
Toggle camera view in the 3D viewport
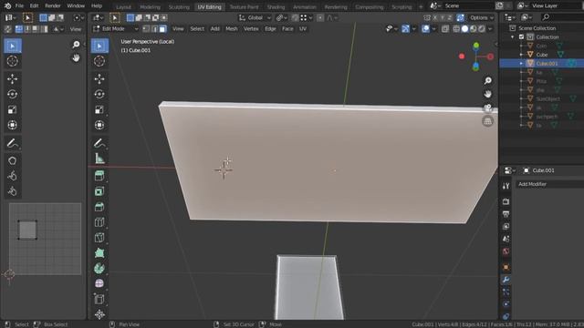(488, 108)
